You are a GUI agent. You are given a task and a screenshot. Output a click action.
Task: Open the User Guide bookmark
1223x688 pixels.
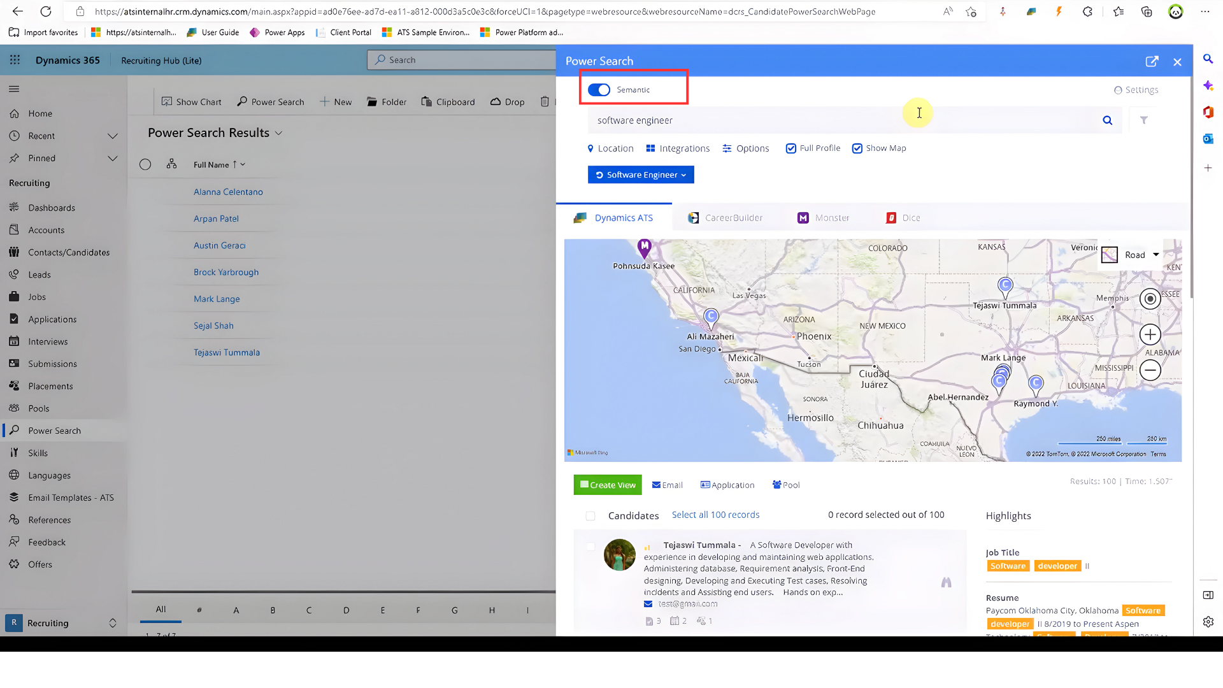point(213,32)
